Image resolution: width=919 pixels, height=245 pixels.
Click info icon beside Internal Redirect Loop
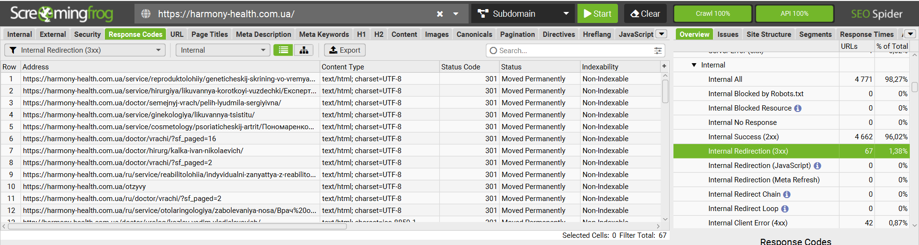click(785, 209)
